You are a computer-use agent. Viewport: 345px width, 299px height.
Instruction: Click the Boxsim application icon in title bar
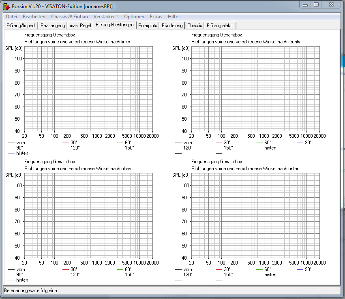[x=6, y=6]
